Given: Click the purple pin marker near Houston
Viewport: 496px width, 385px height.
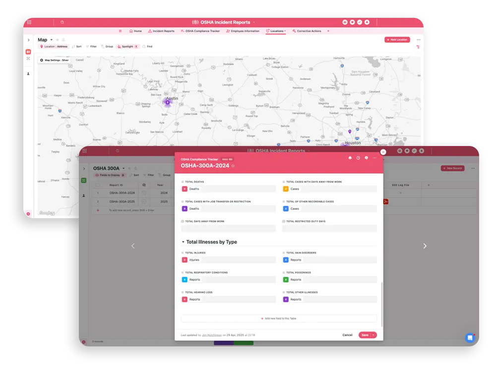Looking at the screenshot, I should (x=350, y=131).
